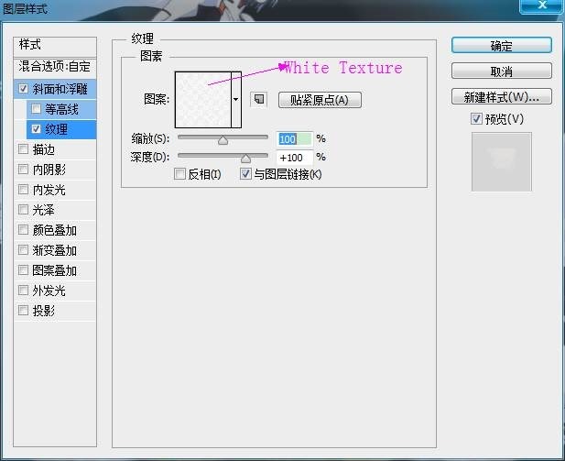565x461 pixels.
Task: Open 内阴影 settings panel
Action: [49, 170]
